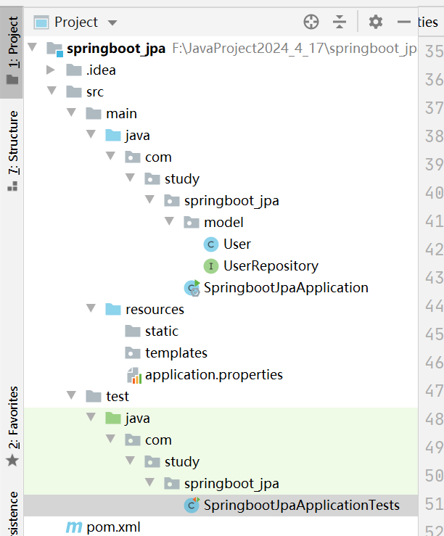Click the Project view window icon in header
Screen dimensions: 444x536
pyautogui.click(x=41, y=22)
